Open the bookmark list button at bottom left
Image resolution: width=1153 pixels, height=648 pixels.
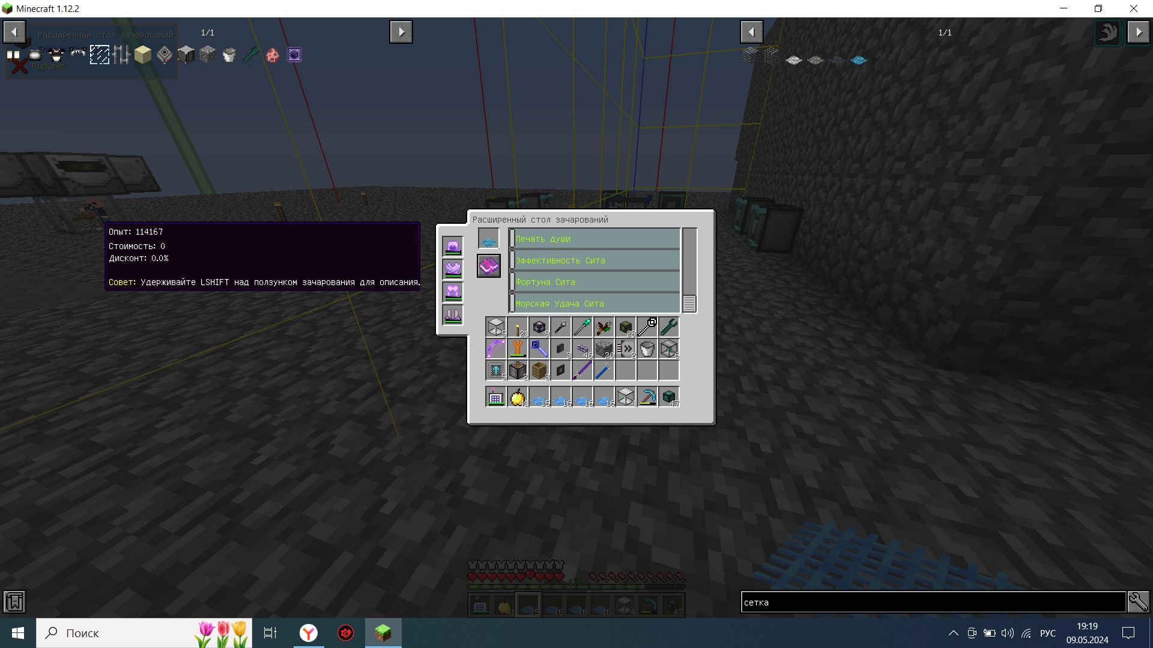14,602
